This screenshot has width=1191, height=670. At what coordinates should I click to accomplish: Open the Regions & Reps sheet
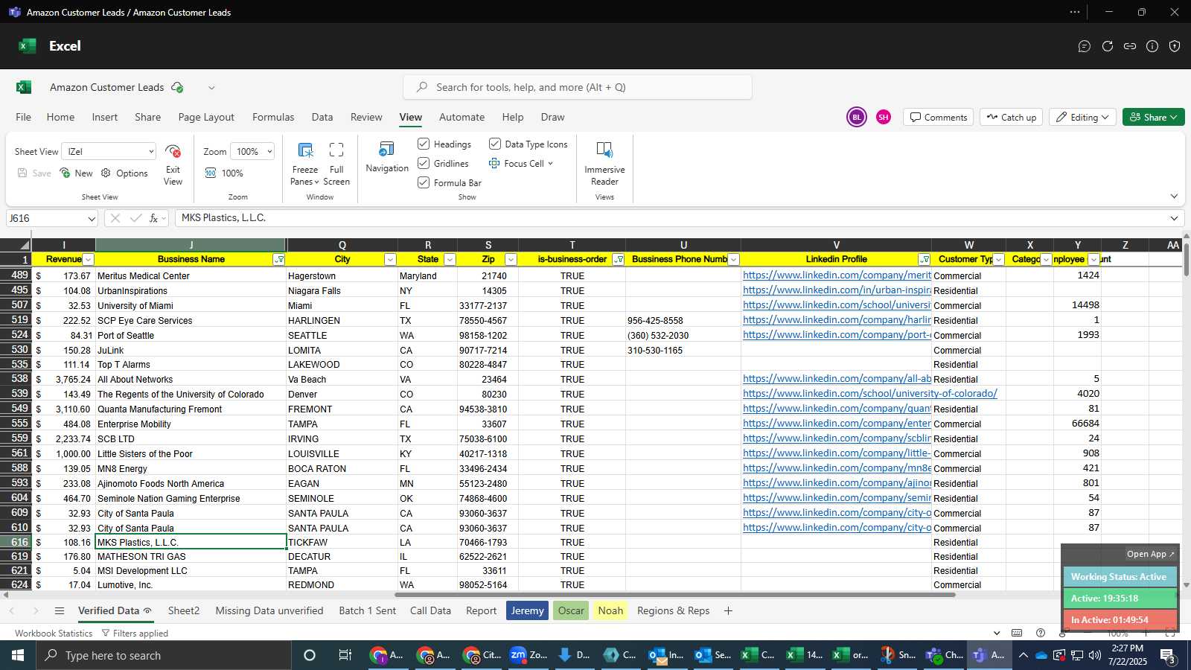[x=673, y=611]
